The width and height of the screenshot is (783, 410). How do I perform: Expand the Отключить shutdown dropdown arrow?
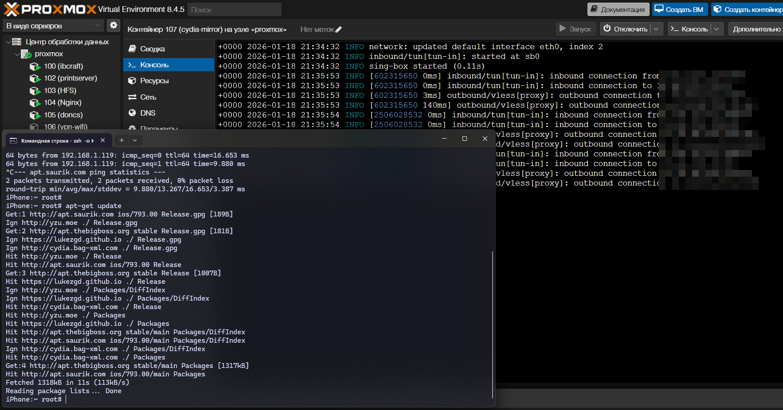point(657,29)
